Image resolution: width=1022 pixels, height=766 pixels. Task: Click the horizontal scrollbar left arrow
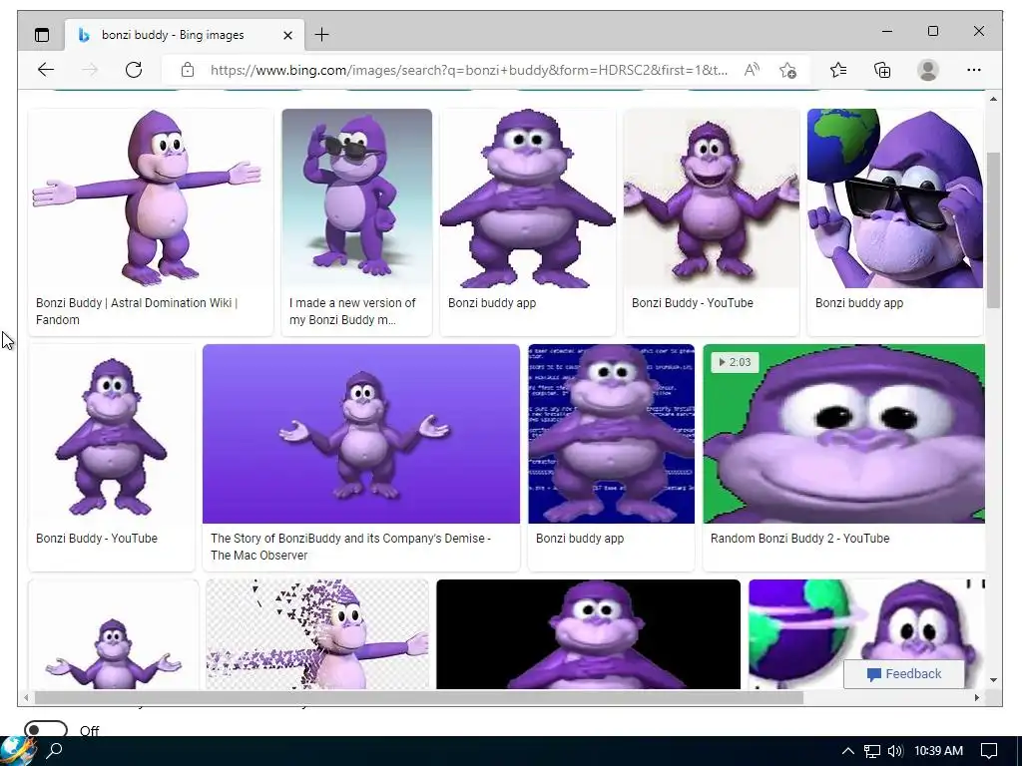tap(26, 697)
